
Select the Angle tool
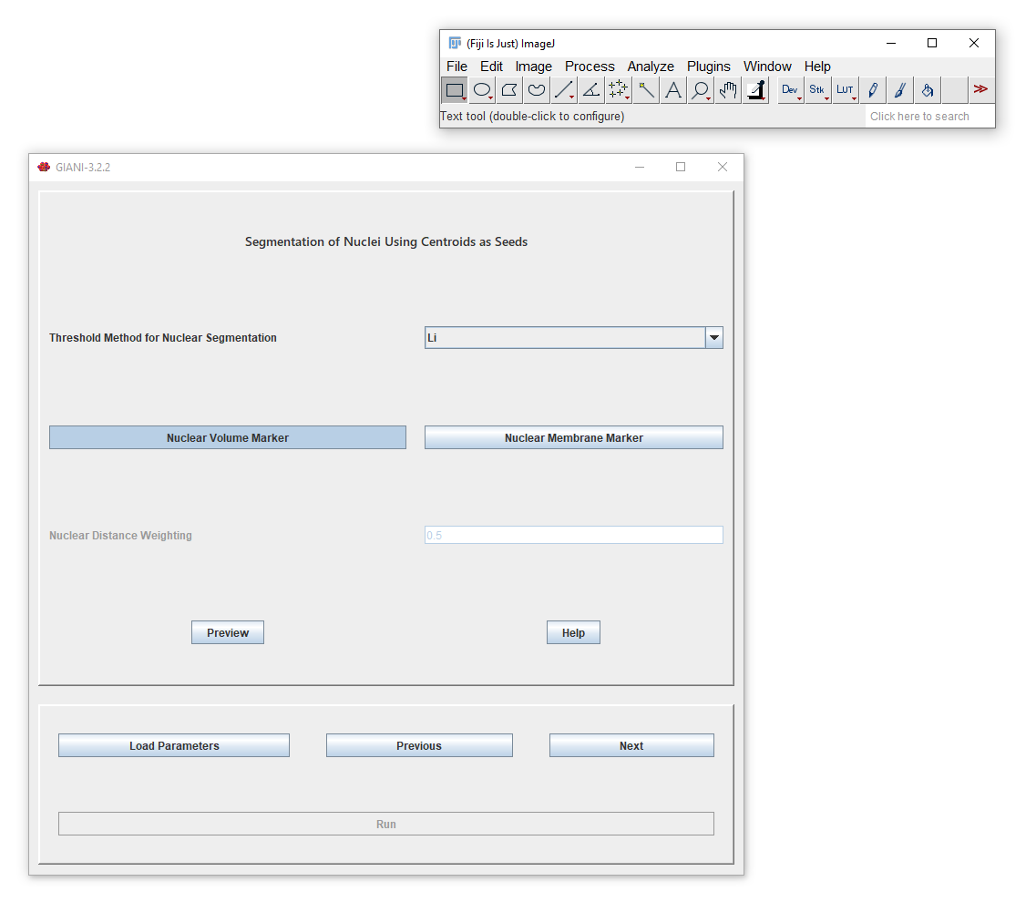point(591,90)
